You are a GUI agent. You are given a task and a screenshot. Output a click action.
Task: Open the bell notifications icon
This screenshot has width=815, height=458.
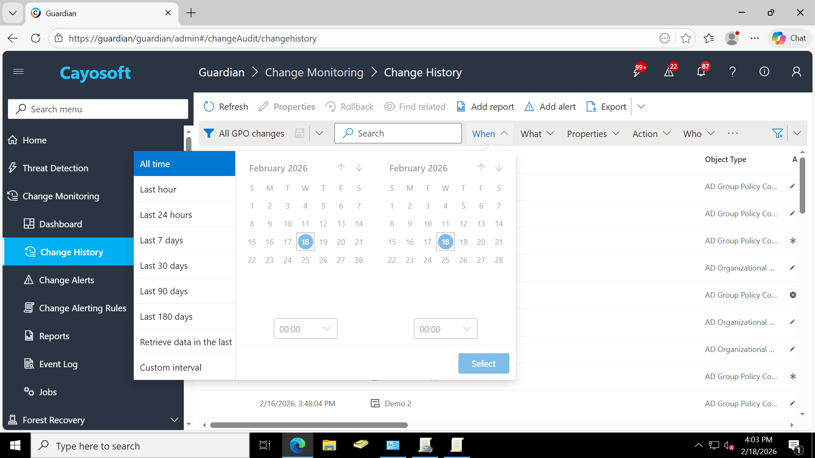coord(701,72)
